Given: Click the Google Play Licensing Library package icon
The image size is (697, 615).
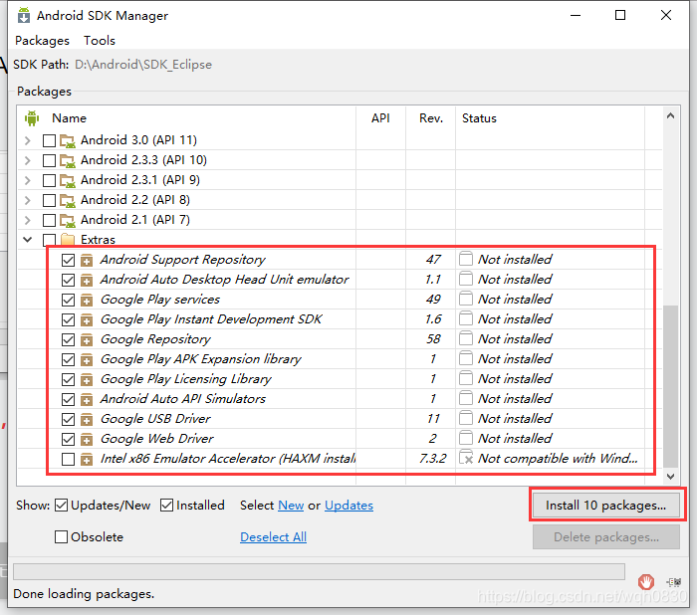Looking at the screenshot, I should pos(87,379).
